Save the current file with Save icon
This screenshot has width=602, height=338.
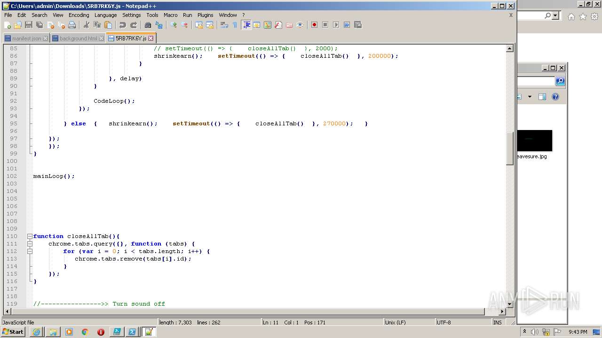coord(29,25)
